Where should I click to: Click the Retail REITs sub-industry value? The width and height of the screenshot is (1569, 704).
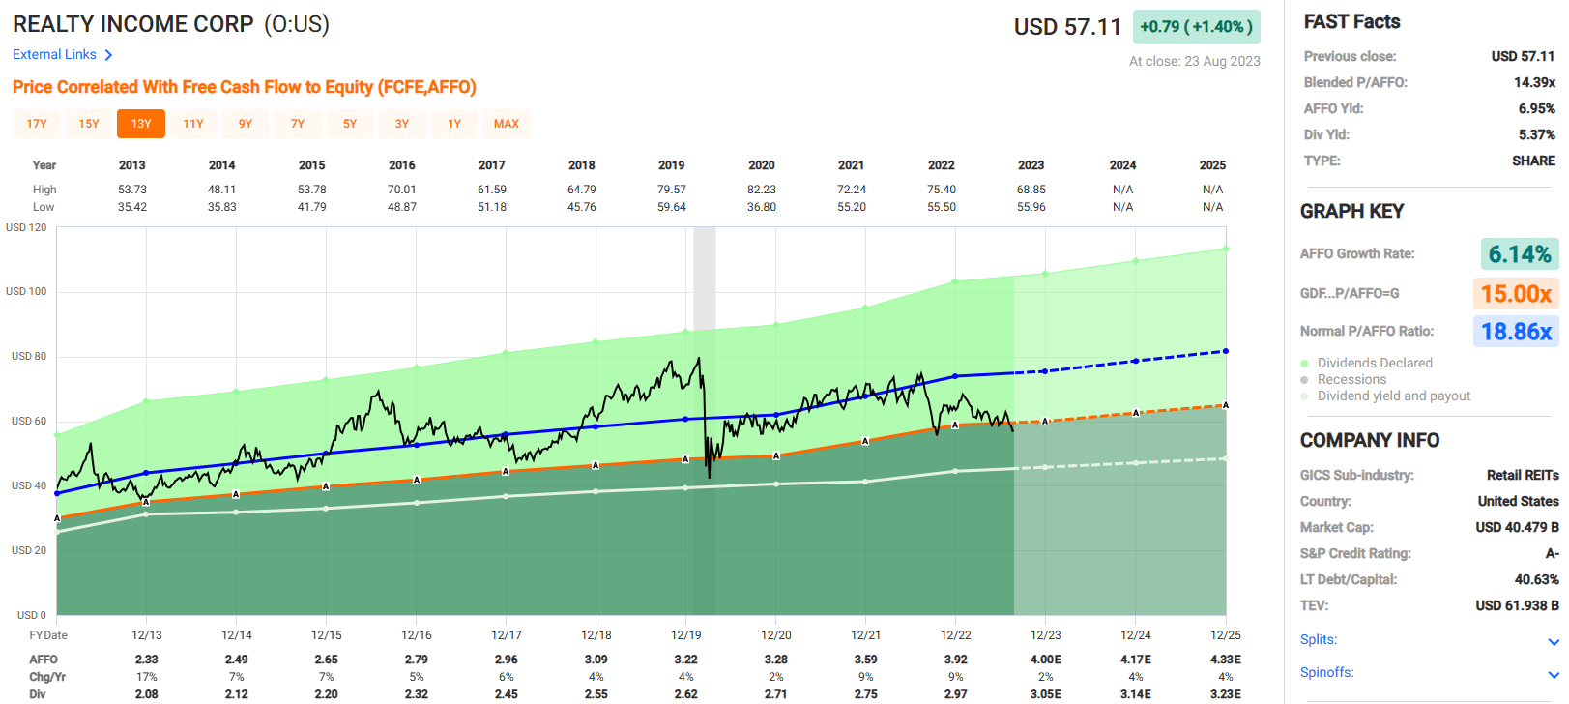click(1523, 475)
